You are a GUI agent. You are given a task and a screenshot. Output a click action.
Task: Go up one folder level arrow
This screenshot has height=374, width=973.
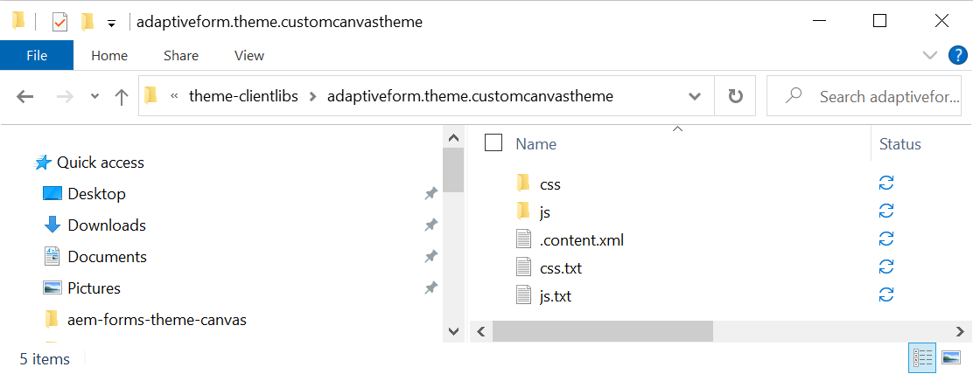coord(122,96)
